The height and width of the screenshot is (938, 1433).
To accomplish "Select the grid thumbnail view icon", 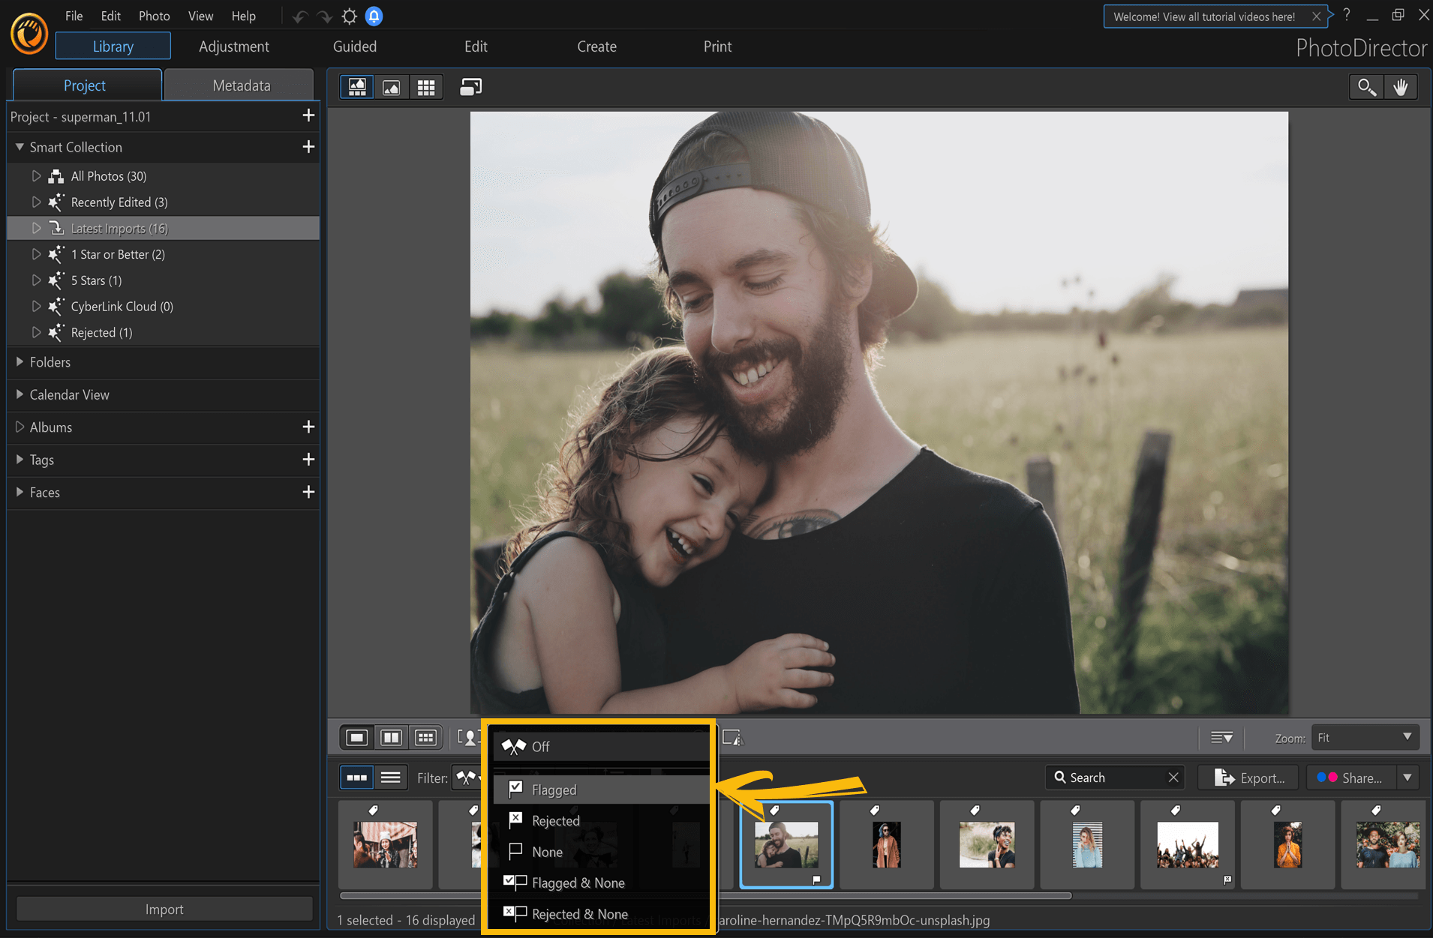I will [x=426, y=86].
